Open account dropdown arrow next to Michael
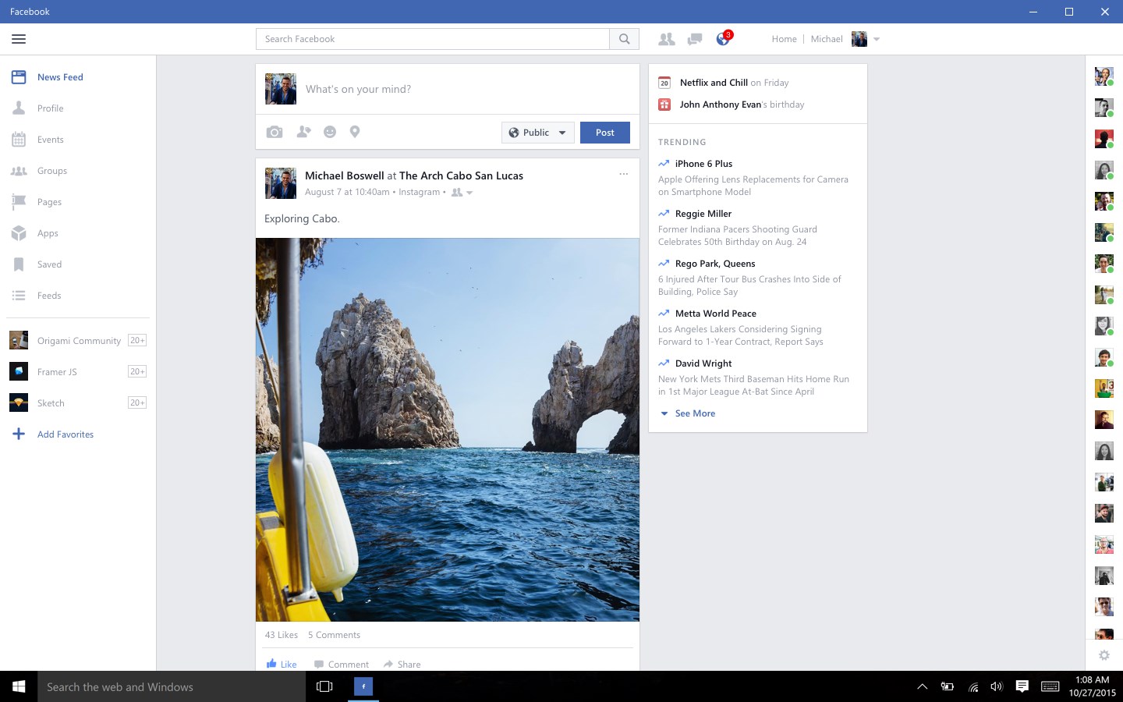1123x702 pixels. tap(877, 39)
